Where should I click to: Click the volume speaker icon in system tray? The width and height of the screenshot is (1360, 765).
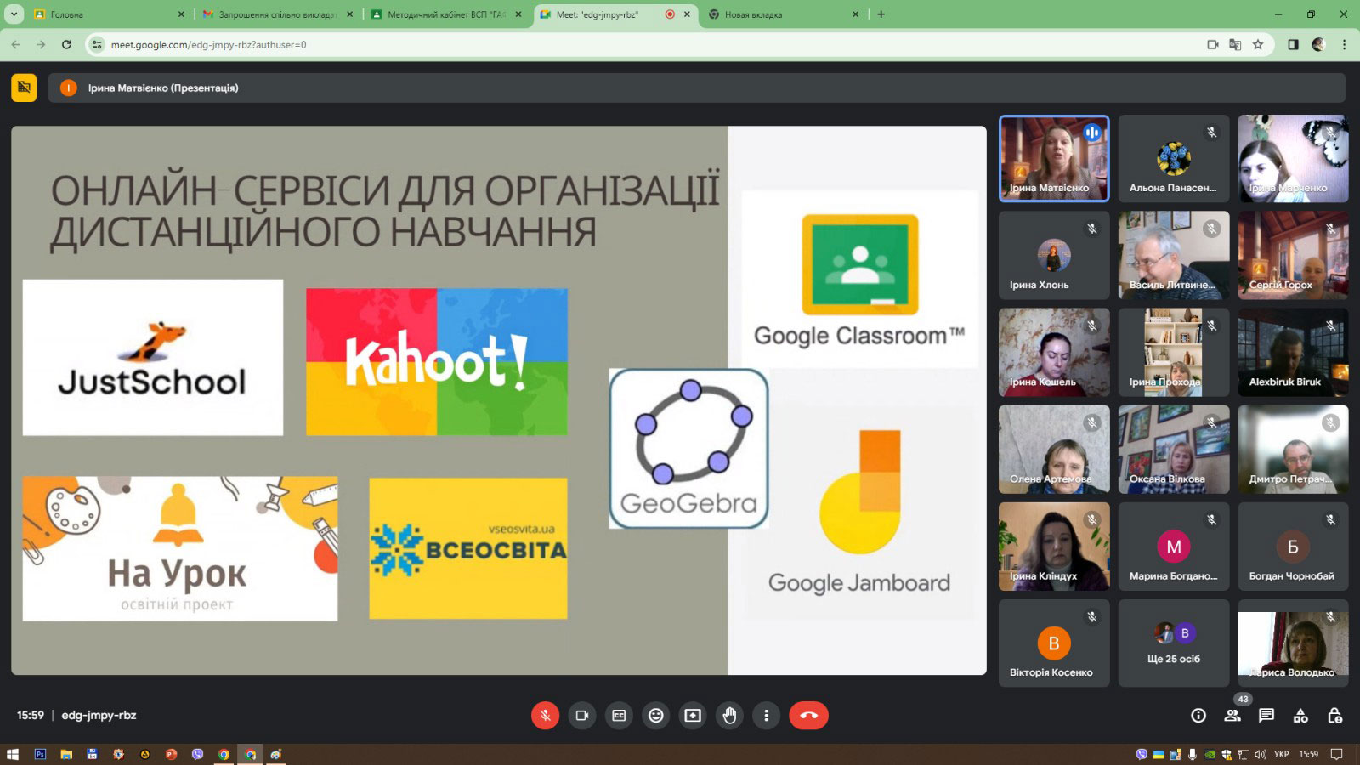pos(1260,754)
